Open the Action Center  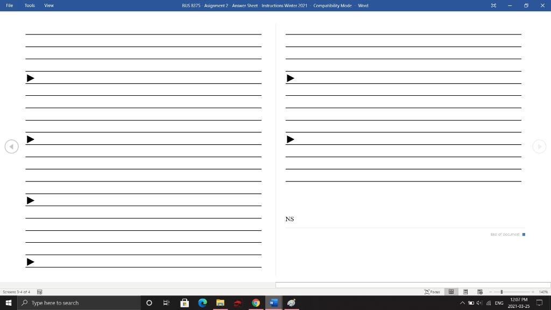pos(540,303)
